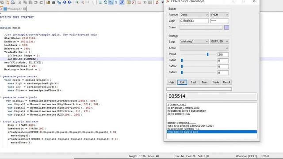Click the empty Status field
Image resolution: width=283 pixels, height=159 pixels.
201,27
